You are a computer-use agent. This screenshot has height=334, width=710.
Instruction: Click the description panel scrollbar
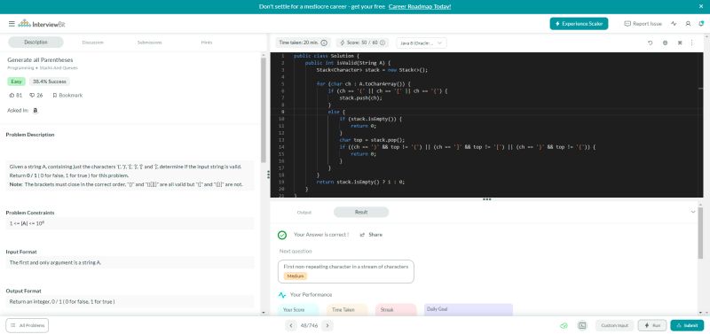(264, 110)
